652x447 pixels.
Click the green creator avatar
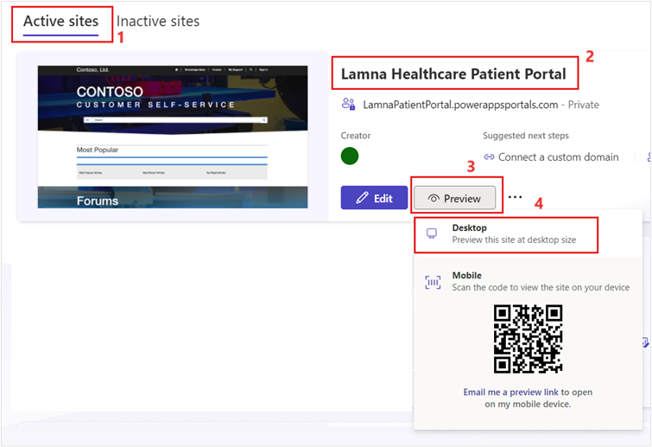(x=350, y=156)
